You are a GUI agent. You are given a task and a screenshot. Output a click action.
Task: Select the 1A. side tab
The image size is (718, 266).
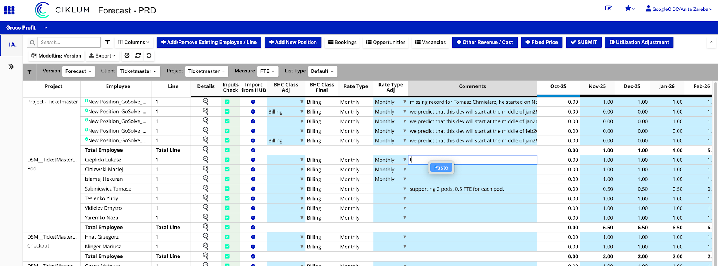(12, 44)
